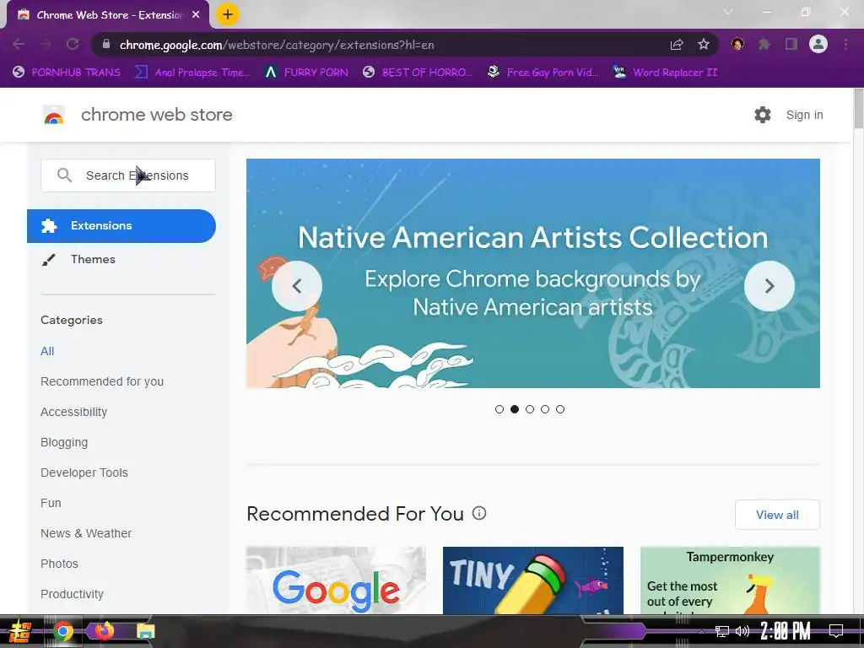This screenshot has height=648, width=864.
Task: Open Recommended for you category
Action: (102, 381)
